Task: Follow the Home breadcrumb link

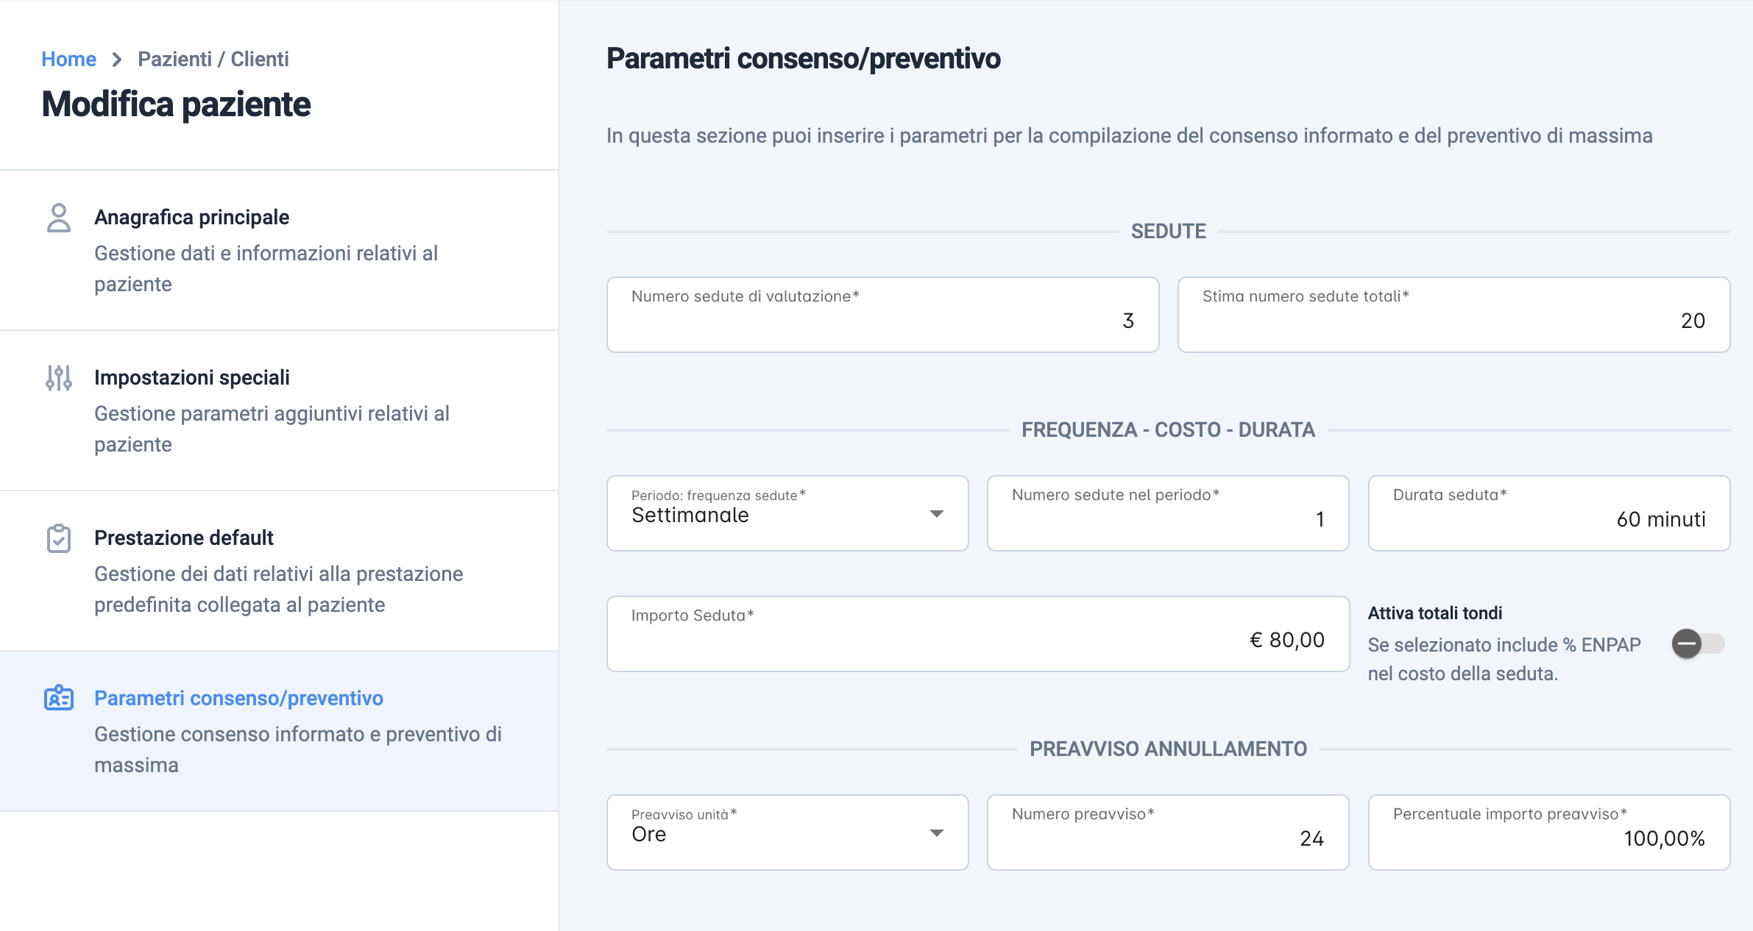Action: tap(68, 59)
